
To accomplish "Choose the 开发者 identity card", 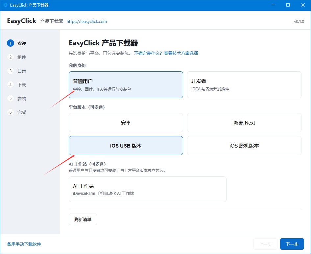I will click(244, 85).
